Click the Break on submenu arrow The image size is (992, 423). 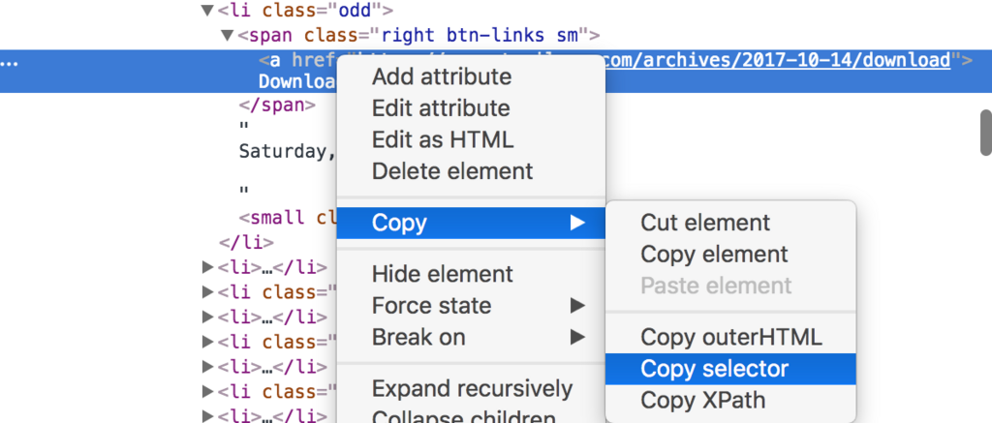[x=577, y=337]
